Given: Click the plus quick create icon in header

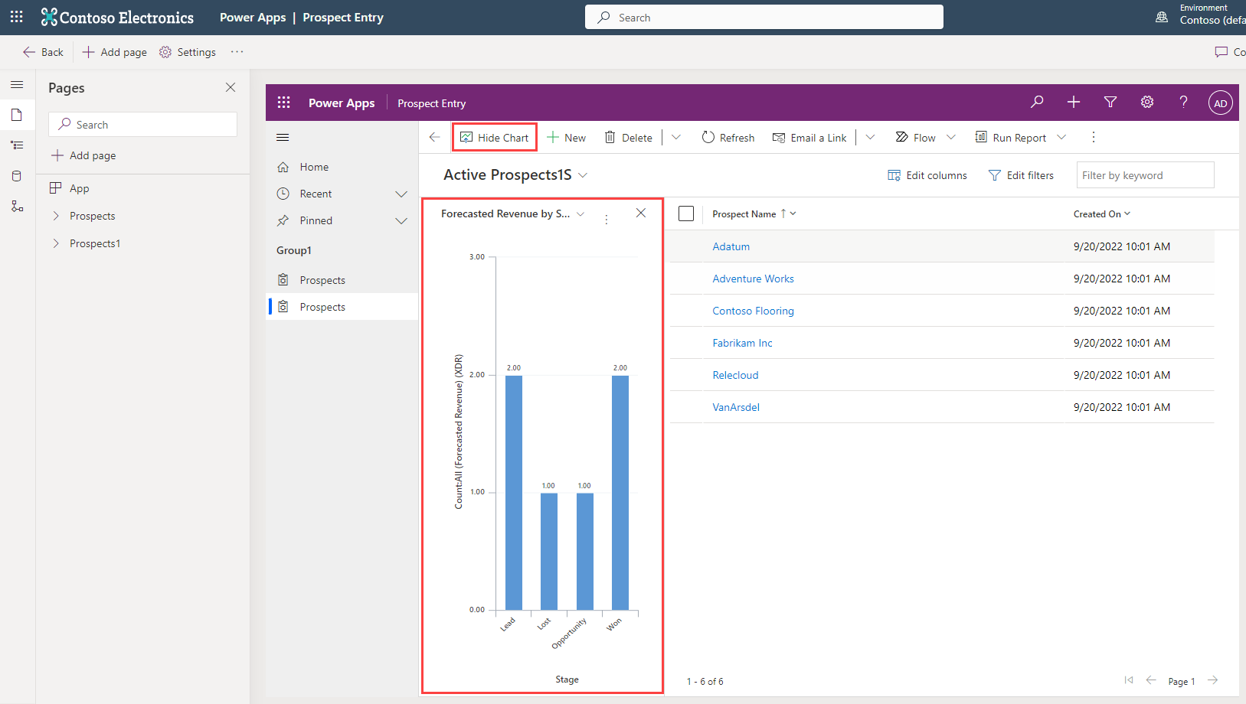Looking at the screenshot, I should 1074,102.
